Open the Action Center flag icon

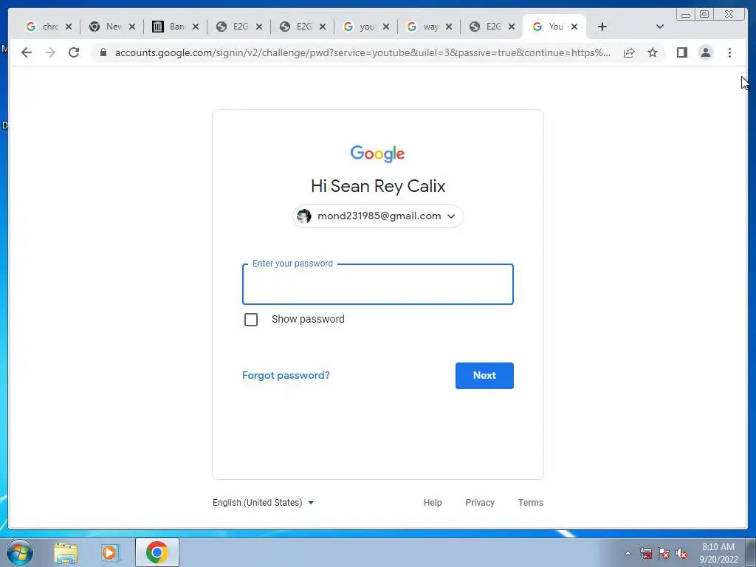664,553
